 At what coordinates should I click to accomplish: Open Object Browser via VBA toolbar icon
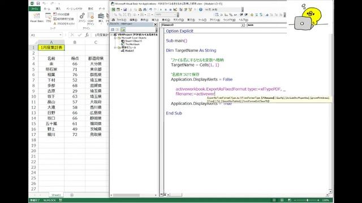click(191, 10)
